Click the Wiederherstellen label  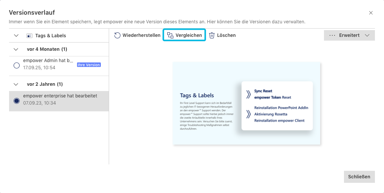point(141,35)
